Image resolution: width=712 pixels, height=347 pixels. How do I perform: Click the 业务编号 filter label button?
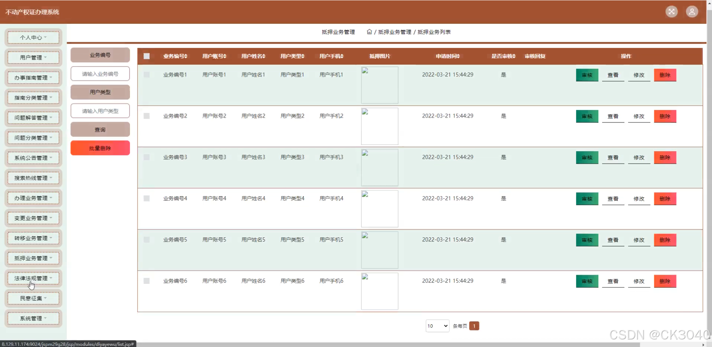pos(100,55)
